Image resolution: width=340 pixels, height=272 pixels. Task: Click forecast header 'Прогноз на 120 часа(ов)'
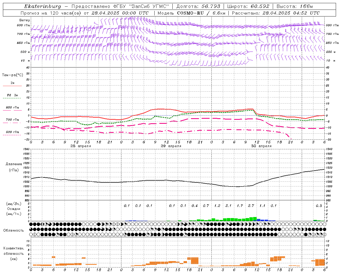[51, 13]
